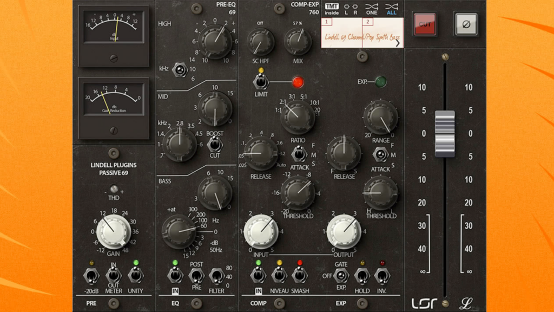
Task: Toggle the SMASH switch
Action: [x=300, y=276]
